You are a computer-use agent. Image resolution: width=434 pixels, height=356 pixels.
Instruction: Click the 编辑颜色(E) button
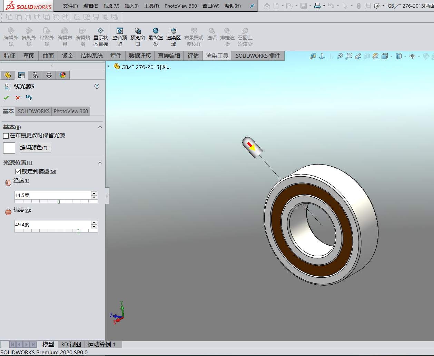click(35, 148)
